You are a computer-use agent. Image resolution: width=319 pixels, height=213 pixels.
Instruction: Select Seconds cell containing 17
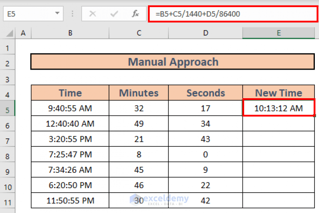point(205,108)
